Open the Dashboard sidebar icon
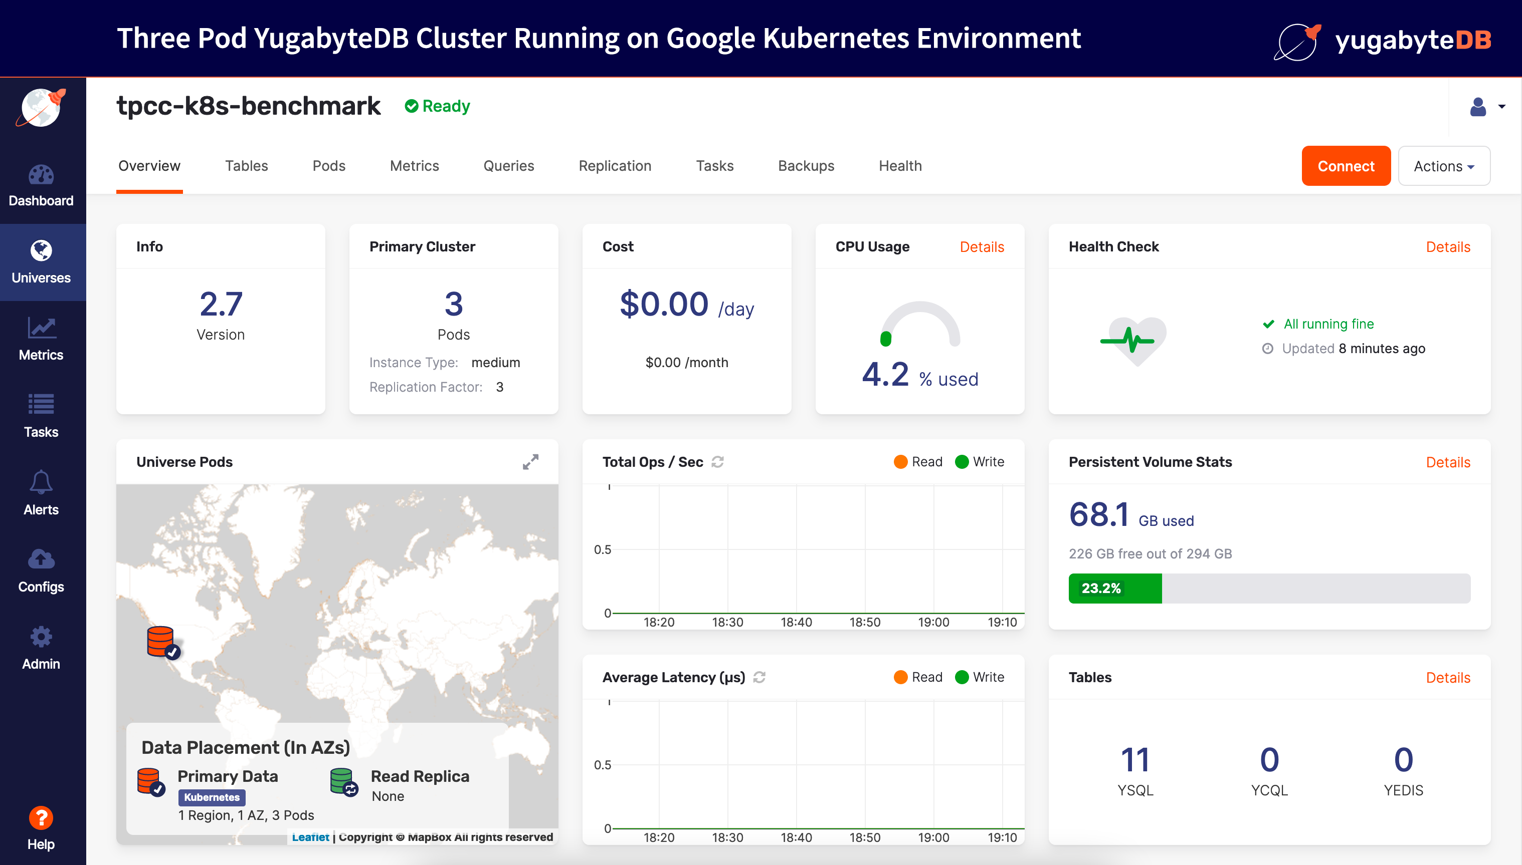Viewport: 1522px width, 865px height. [41, 175]
